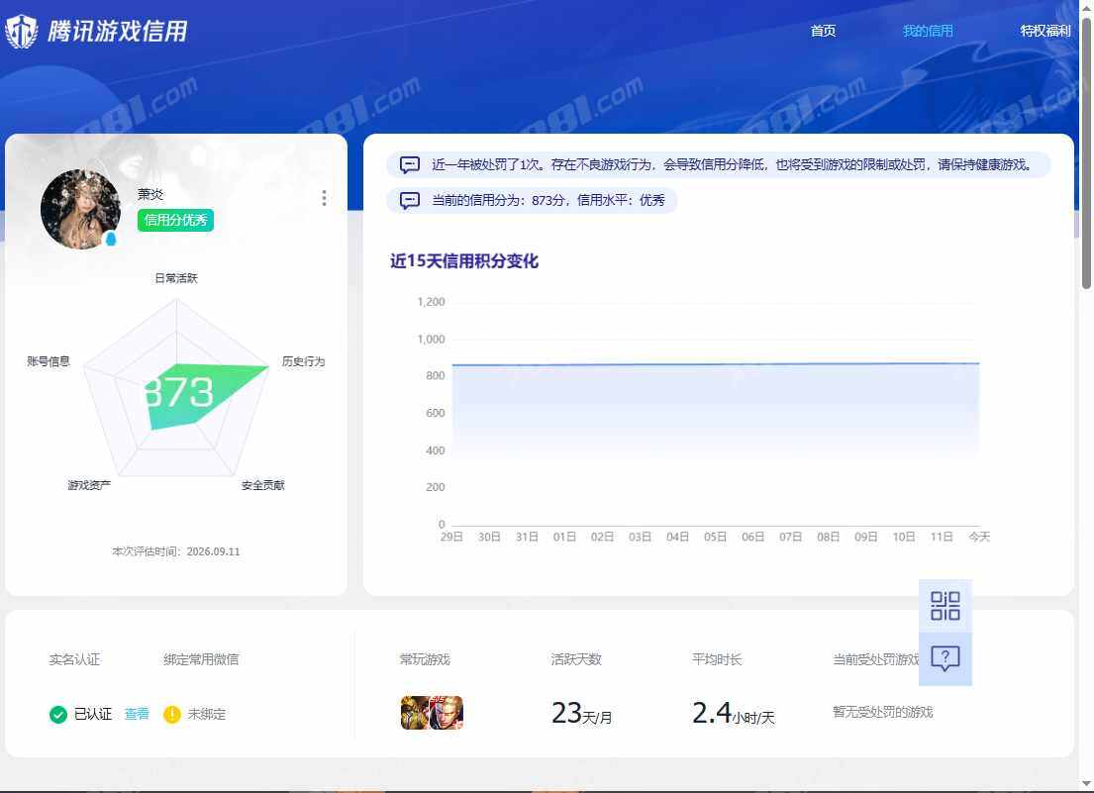Click the 查看 link next to 已认证
Viewport: 1094px width, 793px height.
pyautogui.click(x=137, y=714)
